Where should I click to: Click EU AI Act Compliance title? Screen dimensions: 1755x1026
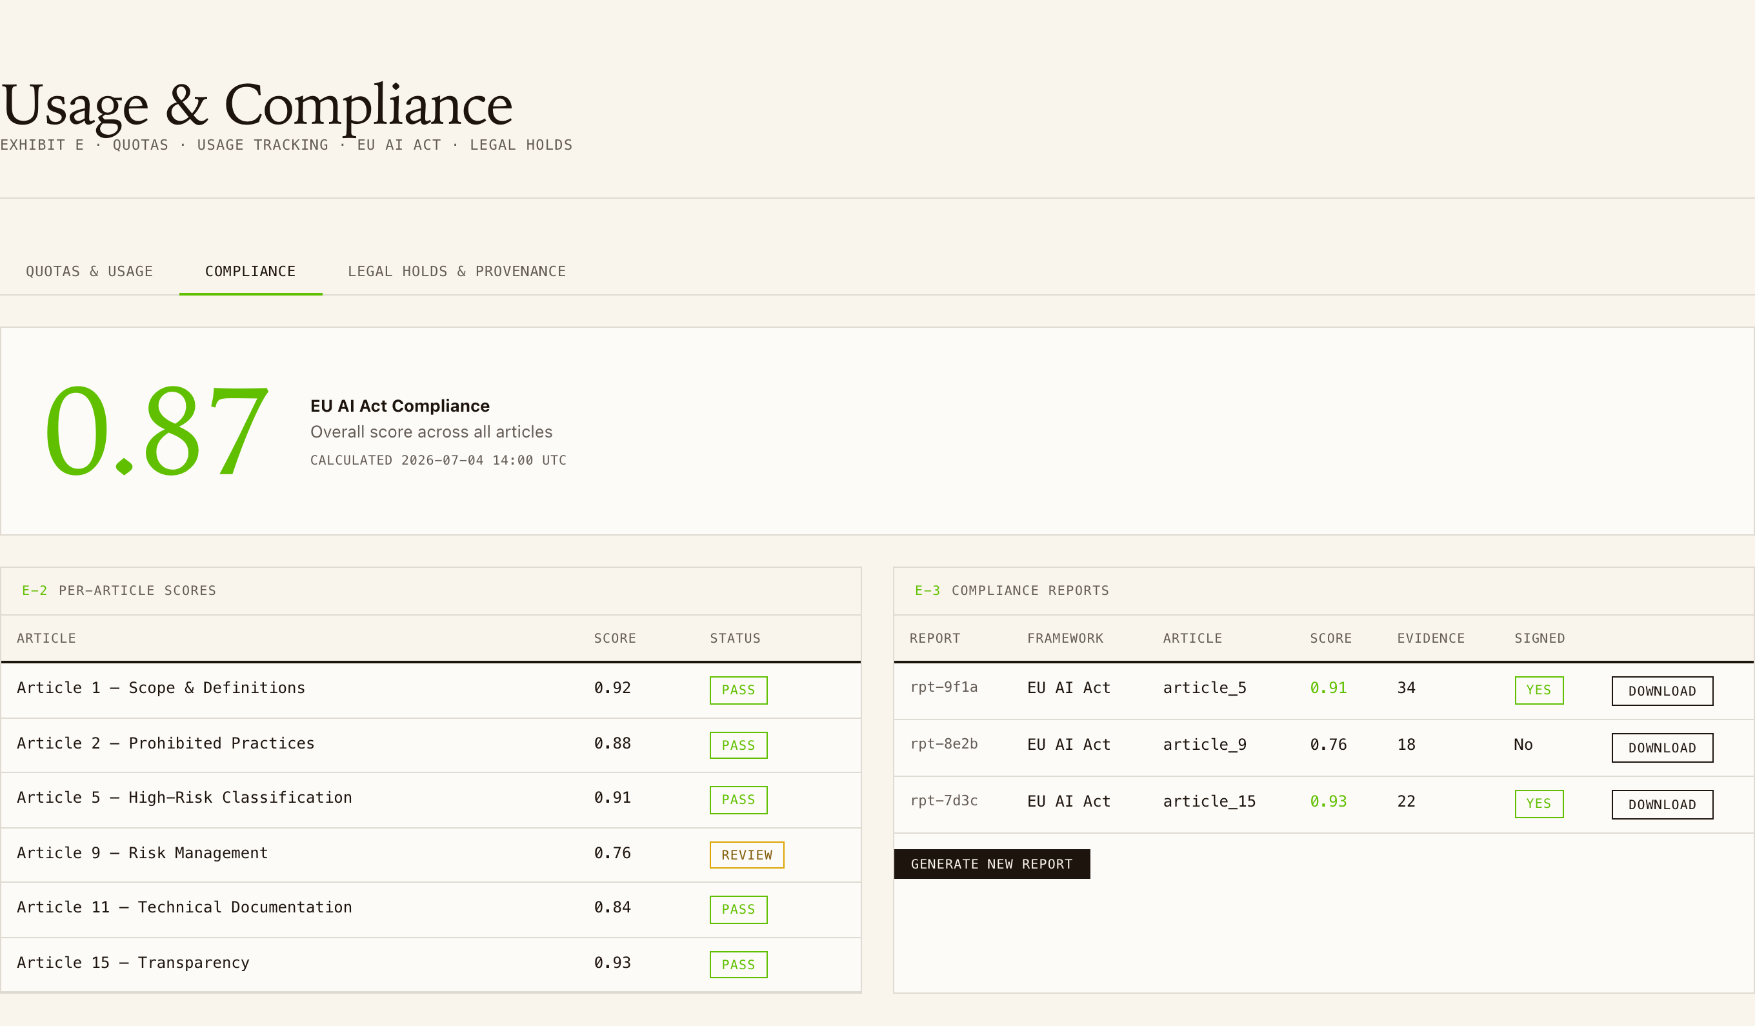point(400,406)
